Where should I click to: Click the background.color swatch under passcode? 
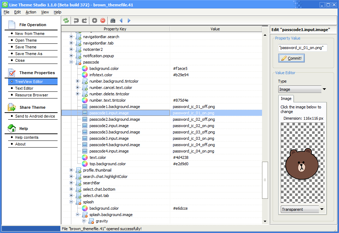85,68
